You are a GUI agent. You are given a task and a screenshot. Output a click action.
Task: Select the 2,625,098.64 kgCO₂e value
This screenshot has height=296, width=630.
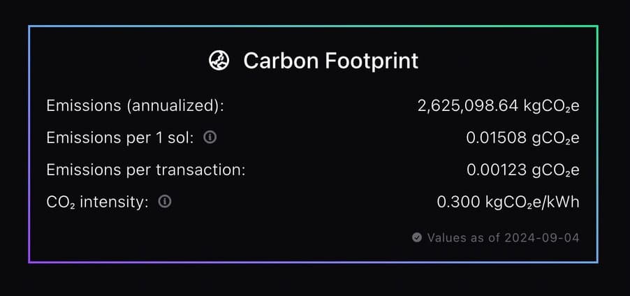[x=497, y=106]
